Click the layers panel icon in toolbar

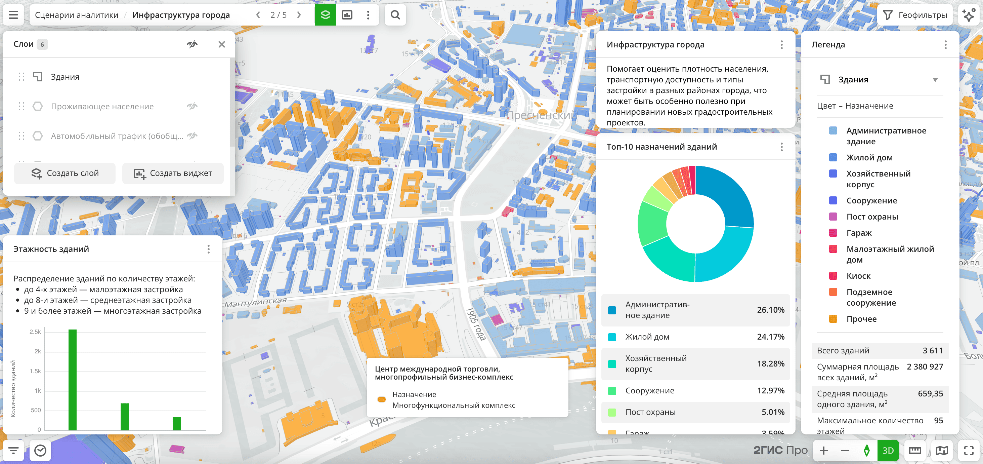click(x=325, y=15)
